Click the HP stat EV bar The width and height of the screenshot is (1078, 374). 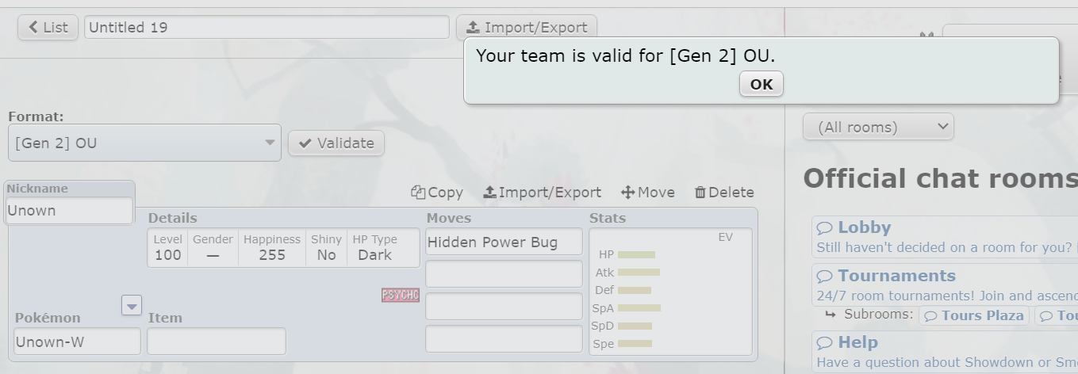tap(636, 254)
